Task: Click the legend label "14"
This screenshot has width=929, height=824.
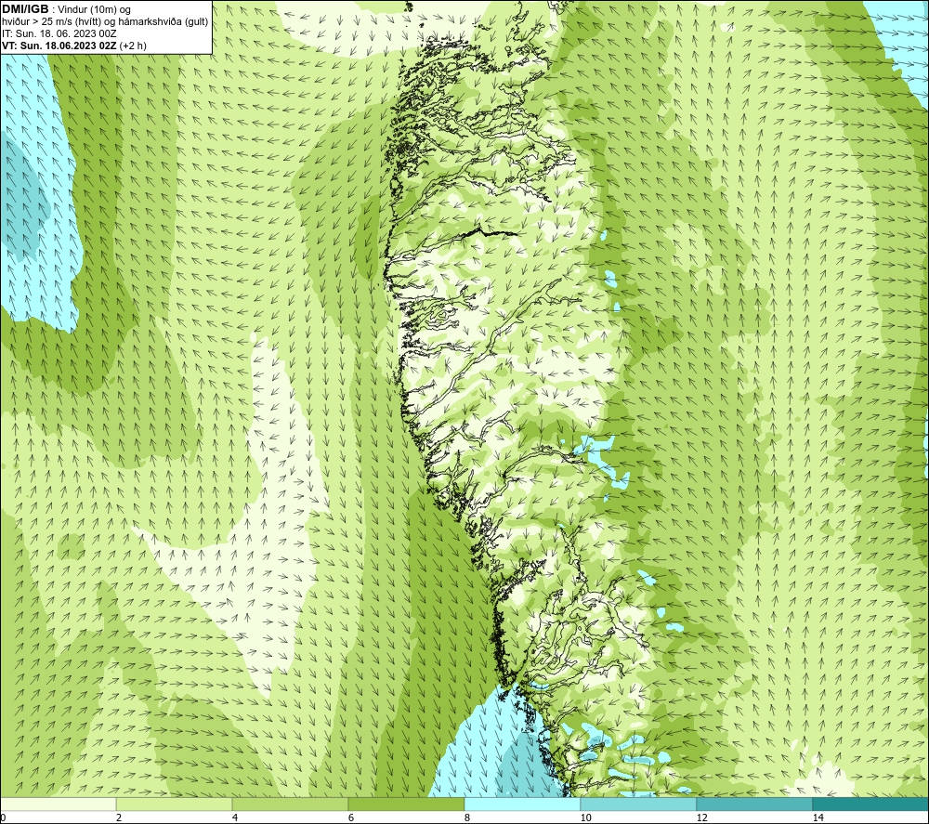Action: pyautogui.click(x=818, y=817)
